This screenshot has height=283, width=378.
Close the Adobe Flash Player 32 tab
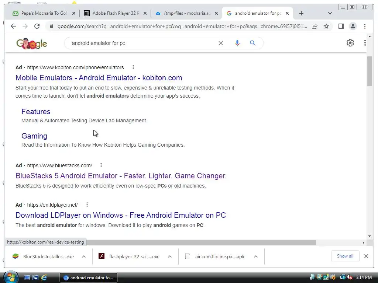pyautogui.click(x=145, y=13)
